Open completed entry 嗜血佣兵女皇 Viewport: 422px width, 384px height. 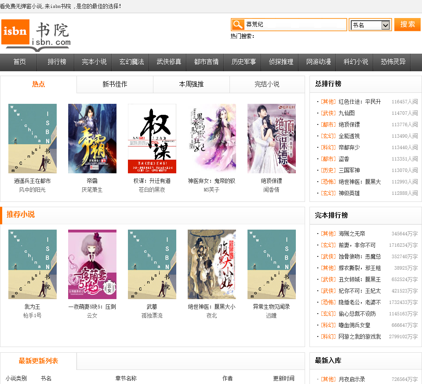click(354, 325)
